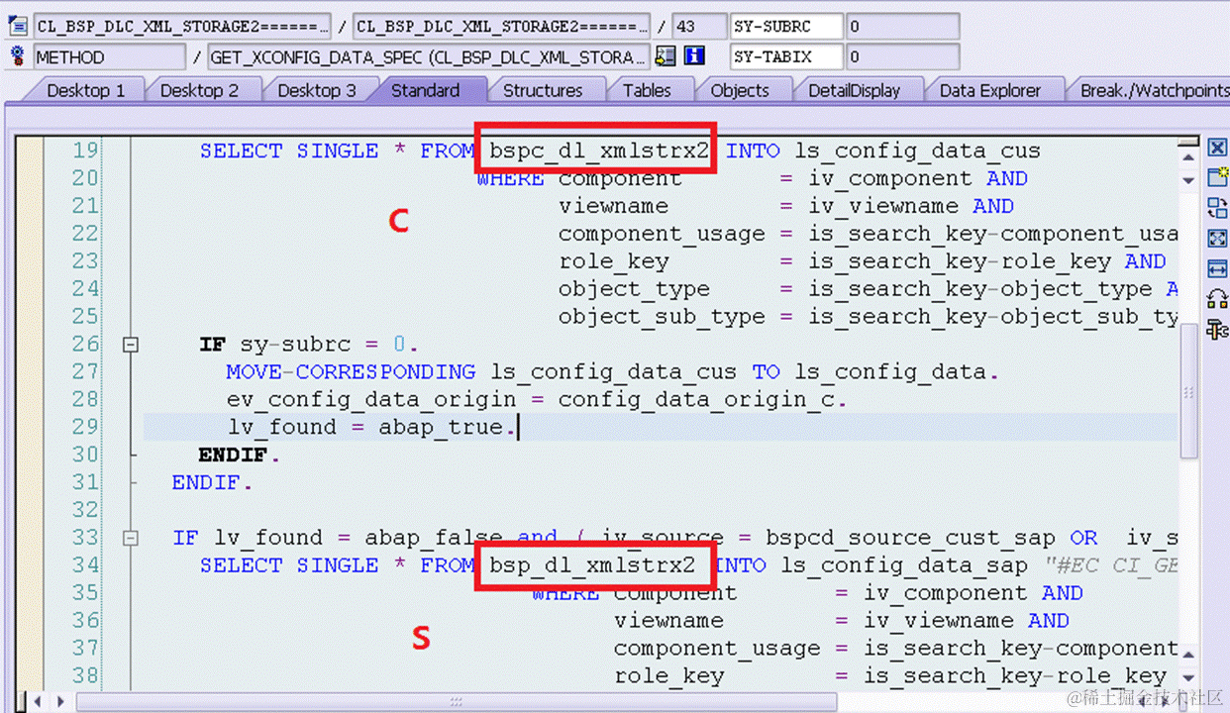Click the navigate-to-source icon after GET_XCONFIG_DATA_SPEC

point(666,55)
